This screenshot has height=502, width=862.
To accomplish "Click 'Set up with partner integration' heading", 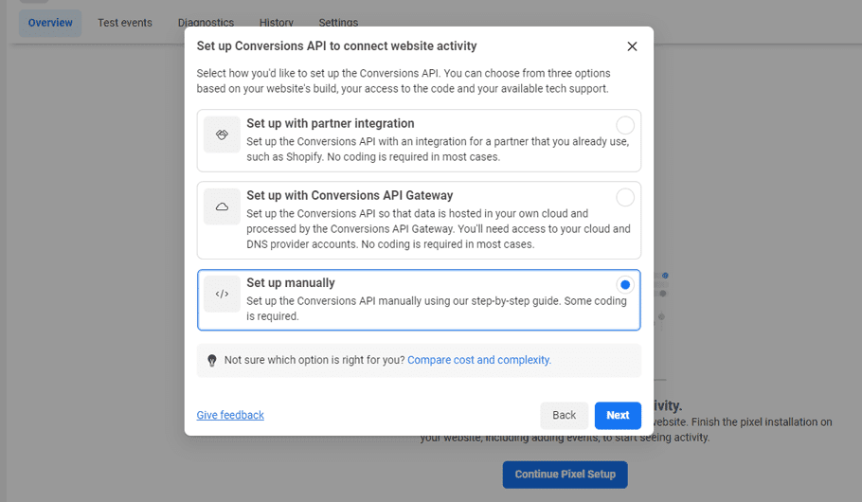I will (331, 123).
